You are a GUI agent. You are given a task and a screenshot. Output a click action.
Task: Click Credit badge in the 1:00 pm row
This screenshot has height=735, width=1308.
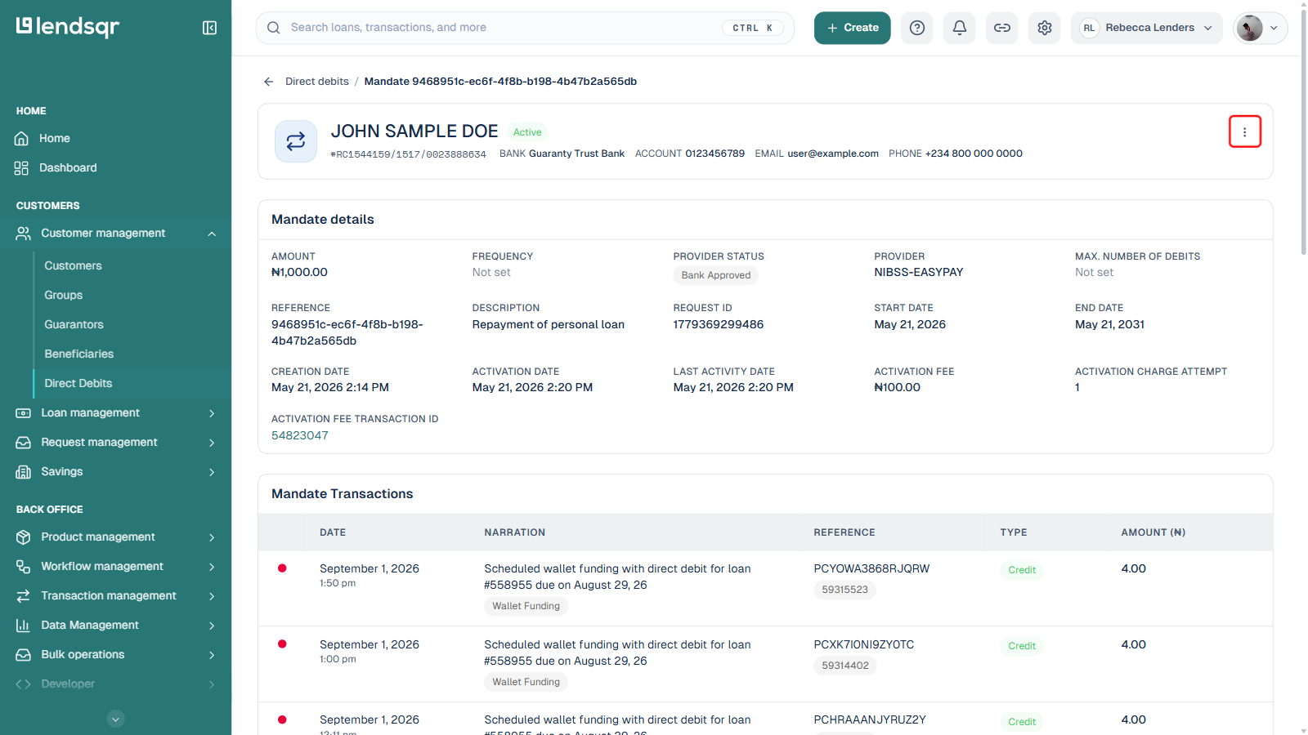(1022, 646)
